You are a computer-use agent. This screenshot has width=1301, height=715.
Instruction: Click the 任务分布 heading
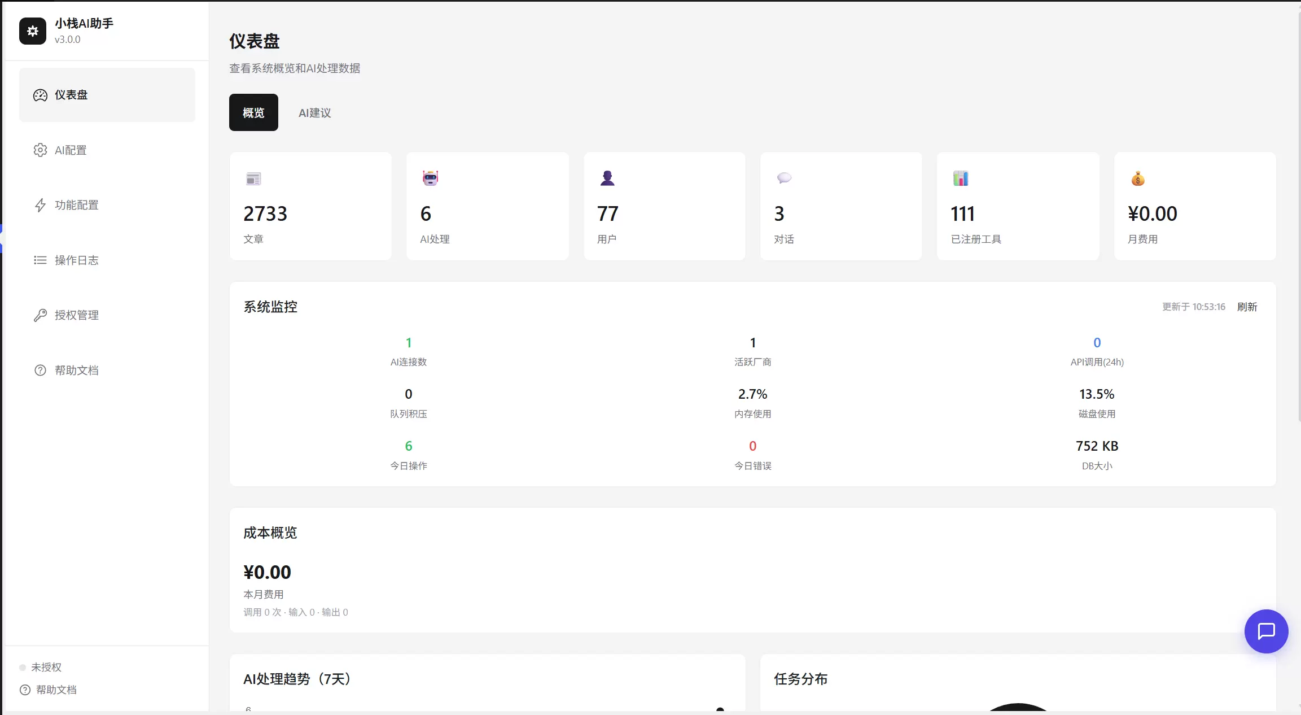[800, 679]
